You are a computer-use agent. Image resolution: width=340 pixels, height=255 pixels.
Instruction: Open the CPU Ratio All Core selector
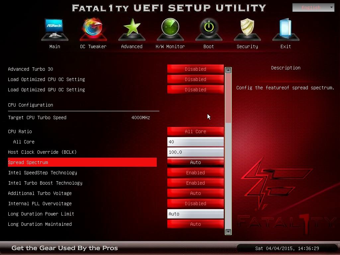pos(195,131)
